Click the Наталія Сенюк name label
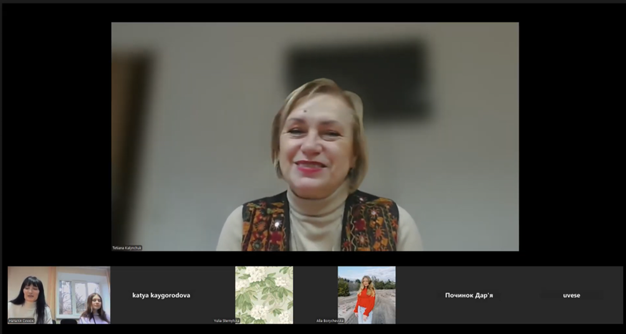This screenshot has width=626, height=334. [x=21, y=320]
